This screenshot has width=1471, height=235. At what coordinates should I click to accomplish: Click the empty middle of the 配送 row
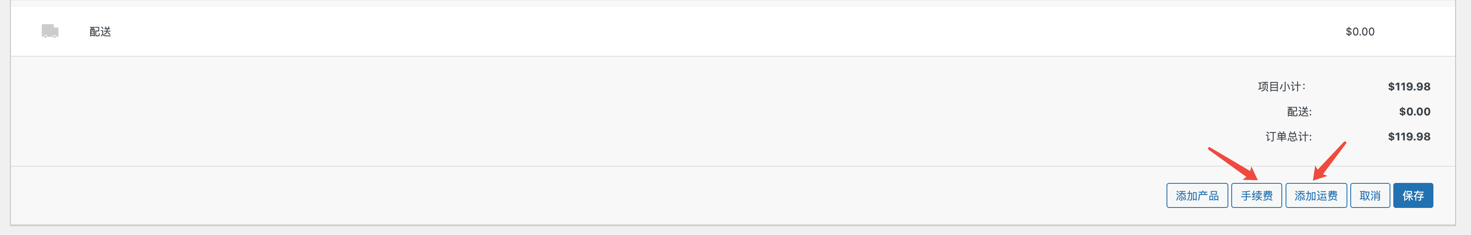tap(685, 32)
